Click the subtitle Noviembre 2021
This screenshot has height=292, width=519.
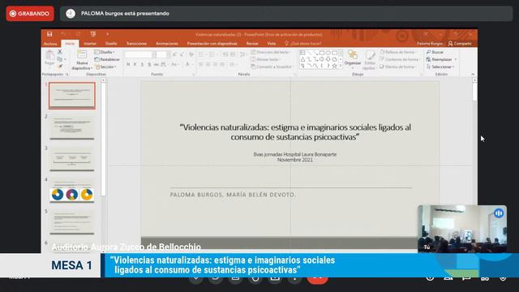point(295,160)
